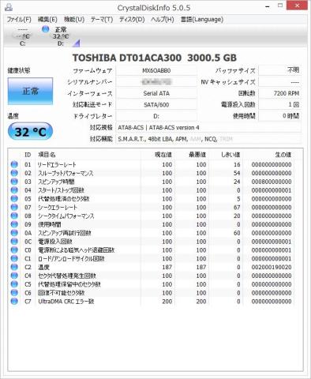311x379 pixels.
Task: Open the 機能(U) menu
Action: (74, 20)
